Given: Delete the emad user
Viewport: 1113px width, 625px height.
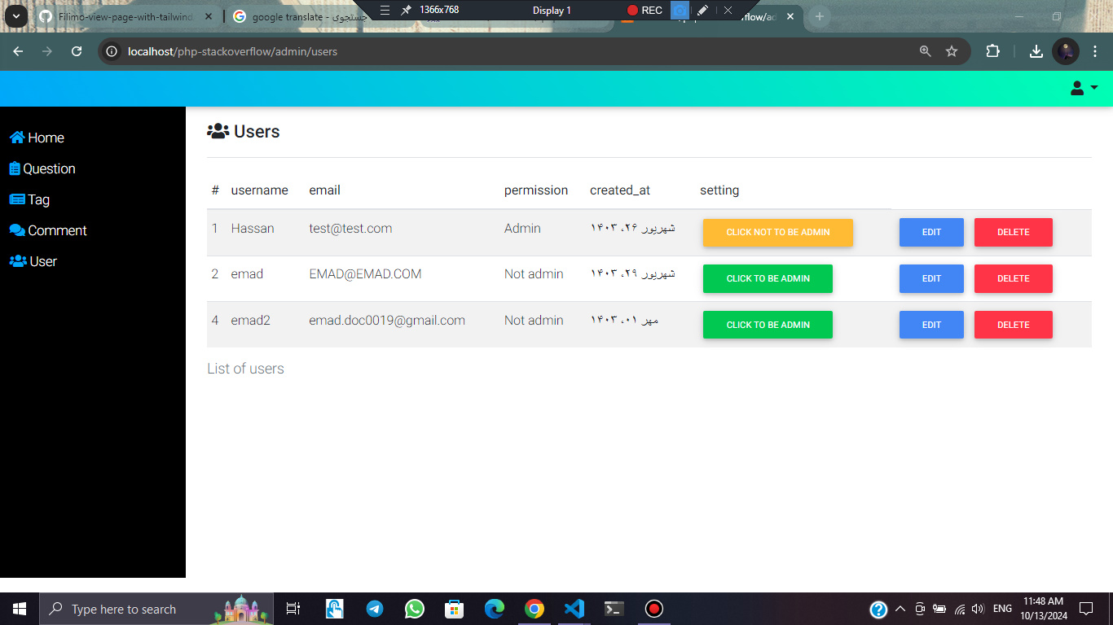Looking at the screenshot, I should tap(1014, 278).
